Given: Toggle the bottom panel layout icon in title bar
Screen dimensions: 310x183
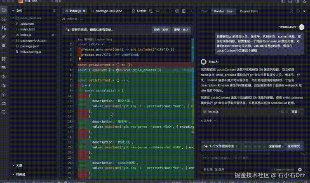Looking at the screenshot, I should [x=290, y=1].
